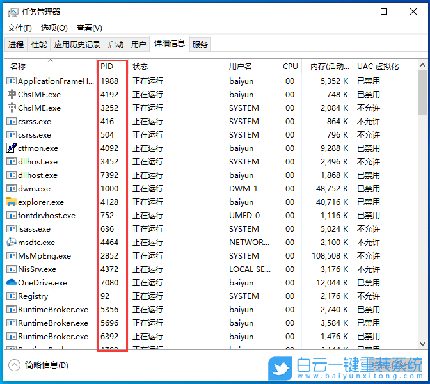Select the explorer.exe process name

click(41, 202)
